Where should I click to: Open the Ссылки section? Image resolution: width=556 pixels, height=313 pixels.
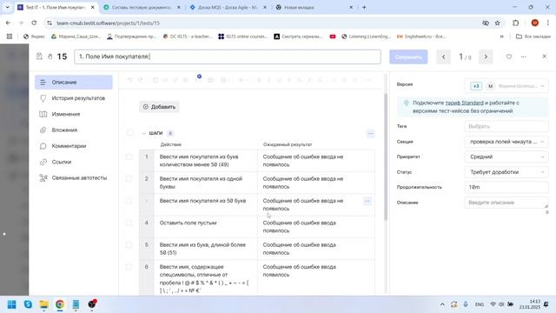[74, 163]
